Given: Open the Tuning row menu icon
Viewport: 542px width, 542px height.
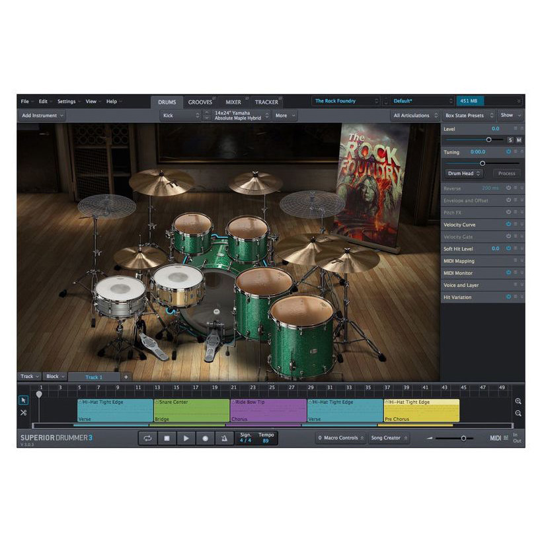Looking at the screenshot, I should pos(516,152).
